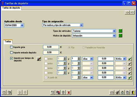Click the black checkmark on third entre row
This screenshot has height=97, width=137.
[x=130, y=68]
